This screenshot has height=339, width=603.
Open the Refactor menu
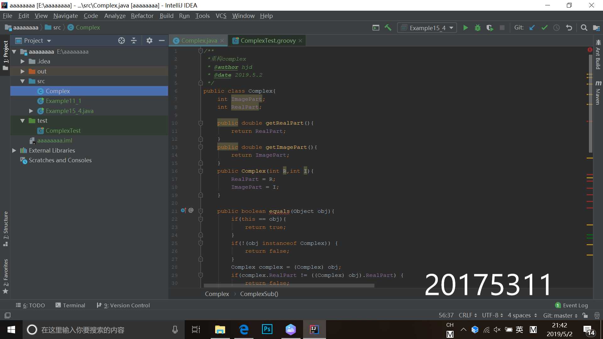[x=142, y=16]
